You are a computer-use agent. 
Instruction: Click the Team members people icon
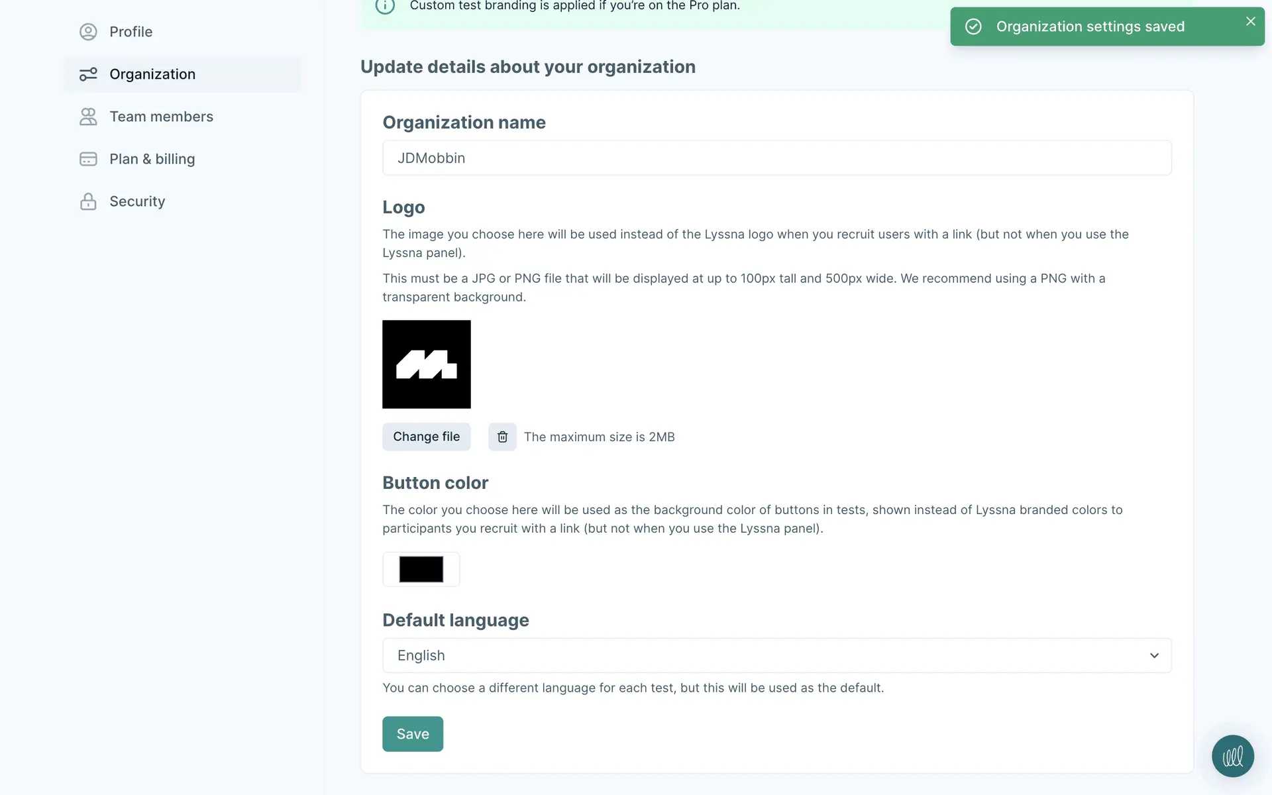click(88, 117)
